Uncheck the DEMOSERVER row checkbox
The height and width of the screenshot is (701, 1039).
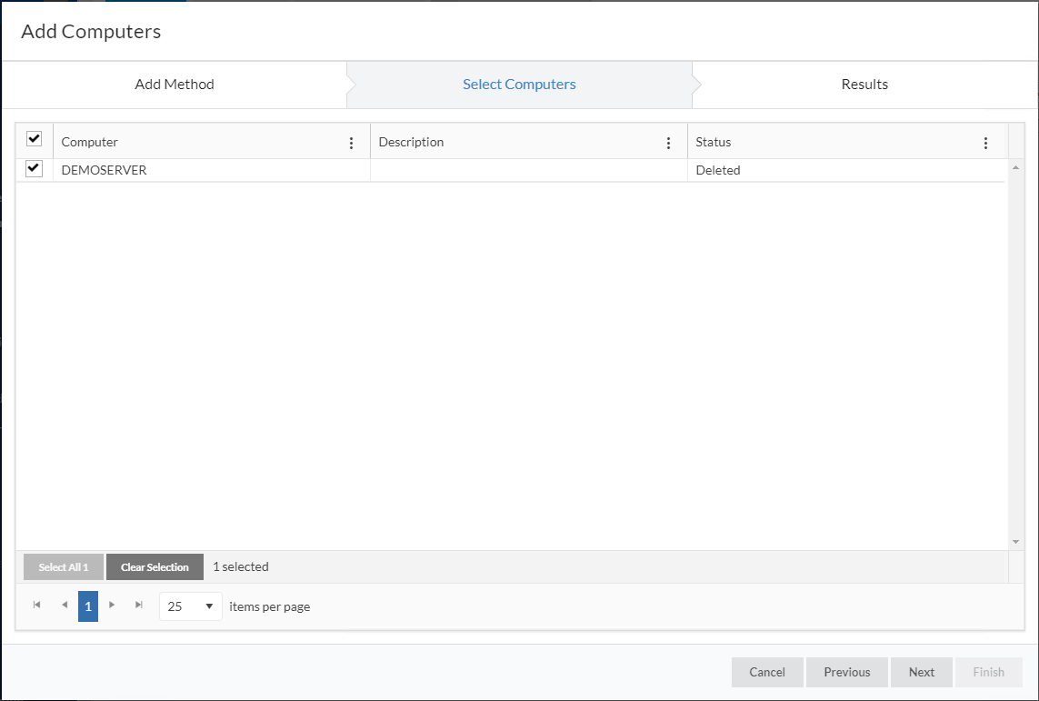pos(34,168)
